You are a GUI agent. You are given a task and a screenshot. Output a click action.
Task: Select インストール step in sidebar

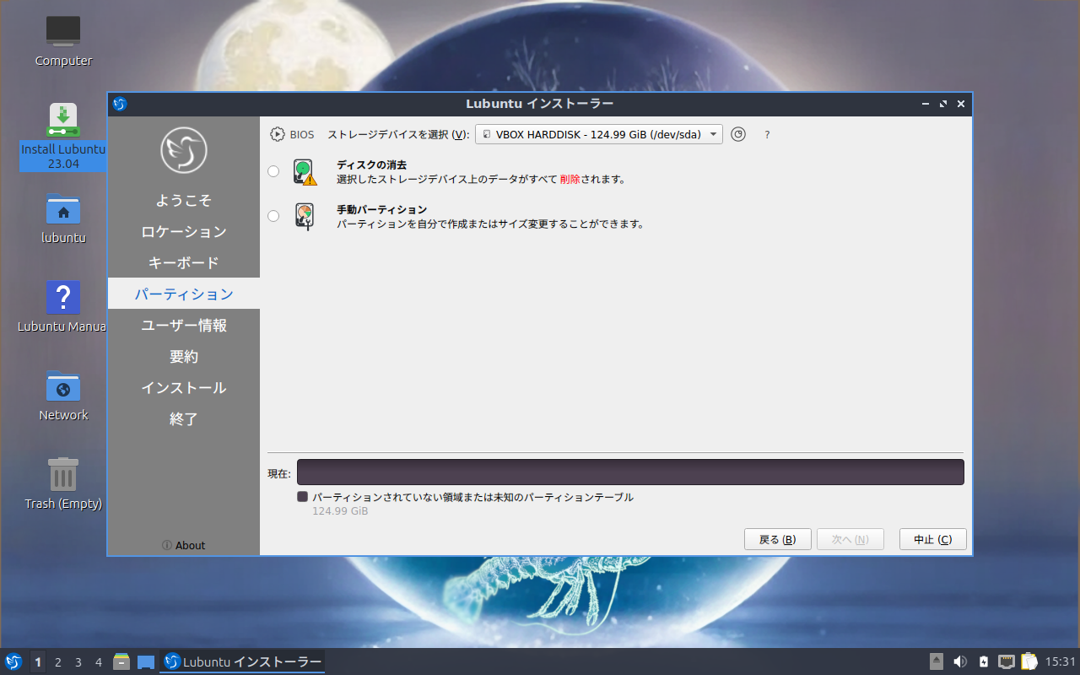tap(184, 387)
